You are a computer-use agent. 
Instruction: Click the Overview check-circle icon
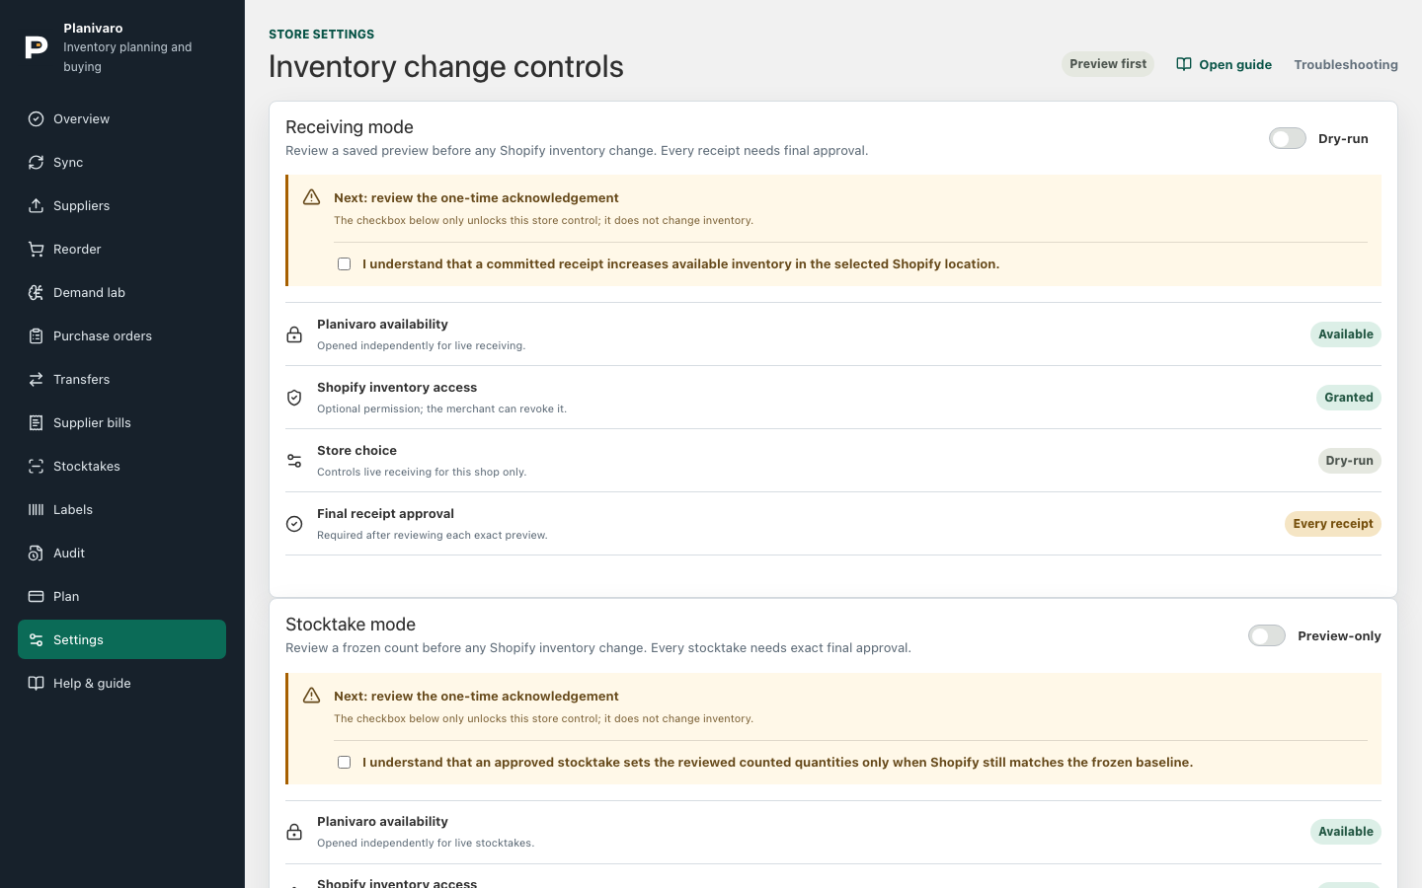(x=36, y=119)
